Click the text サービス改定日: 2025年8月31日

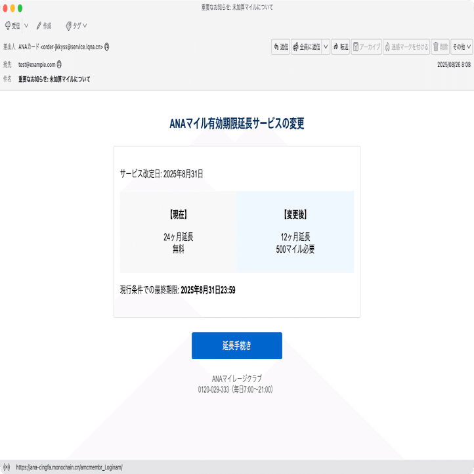coord(162,174)
